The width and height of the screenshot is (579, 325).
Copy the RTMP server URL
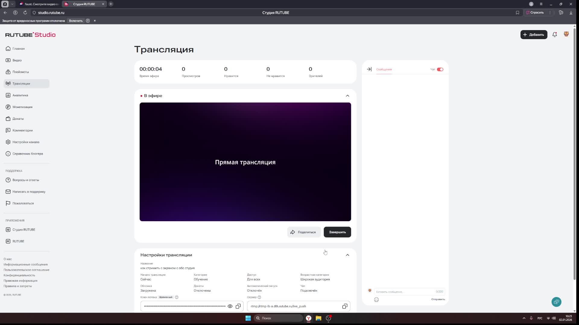click(x=345, y=306)
